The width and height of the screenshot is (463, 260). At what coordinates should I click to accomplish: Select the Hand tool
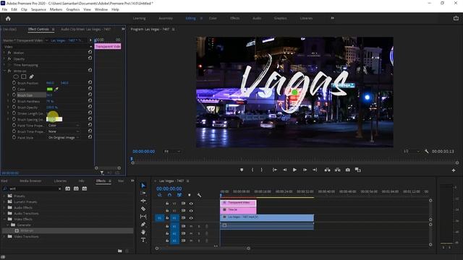[x=143, y=233]
